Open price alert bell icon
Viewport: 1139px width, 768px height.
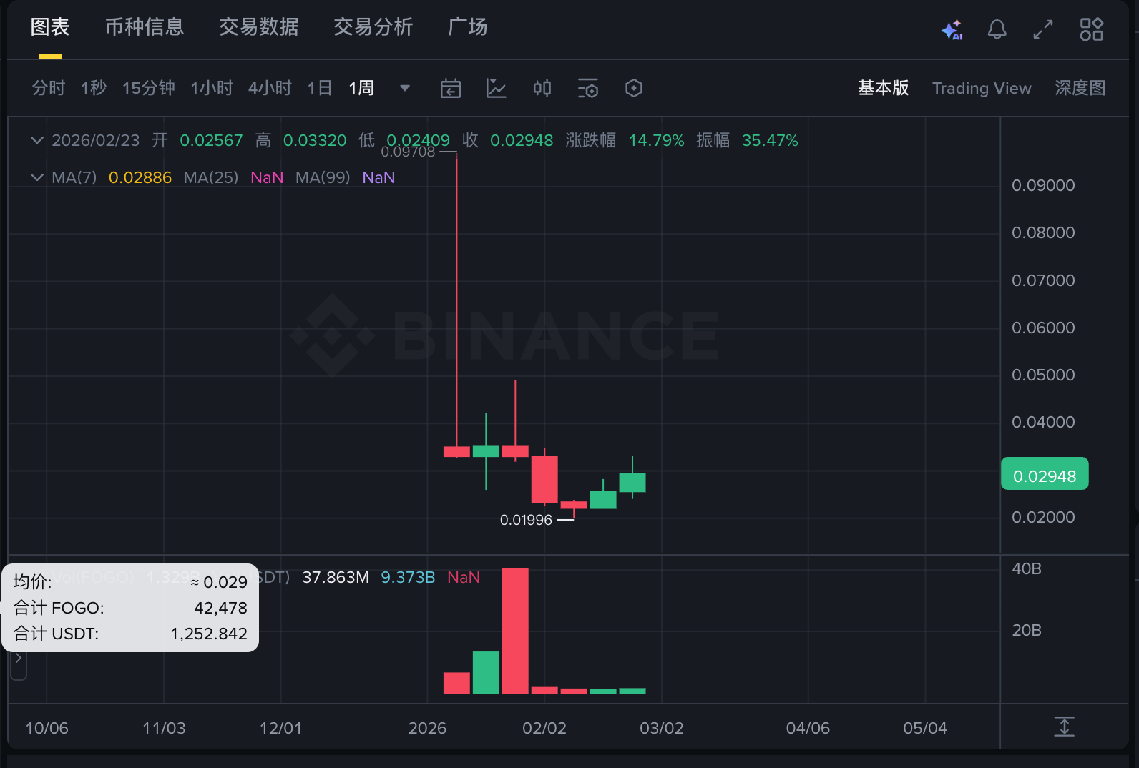click(x=997, y=29)
